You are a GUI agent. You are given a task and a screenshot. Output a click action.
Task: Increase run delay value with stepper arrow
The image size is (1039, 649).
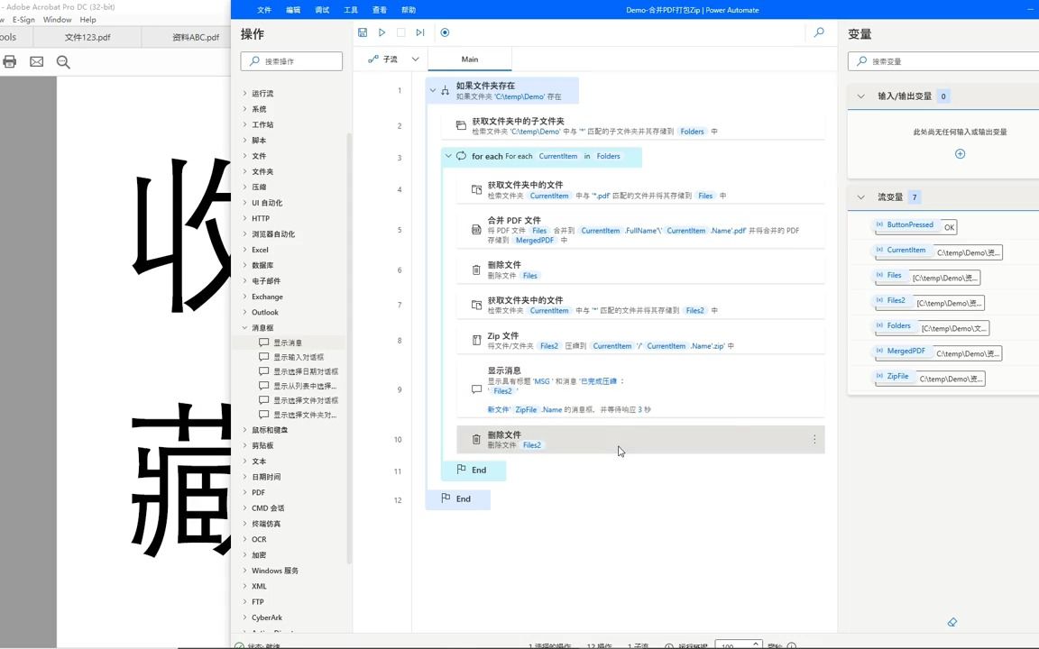(756, 642)
